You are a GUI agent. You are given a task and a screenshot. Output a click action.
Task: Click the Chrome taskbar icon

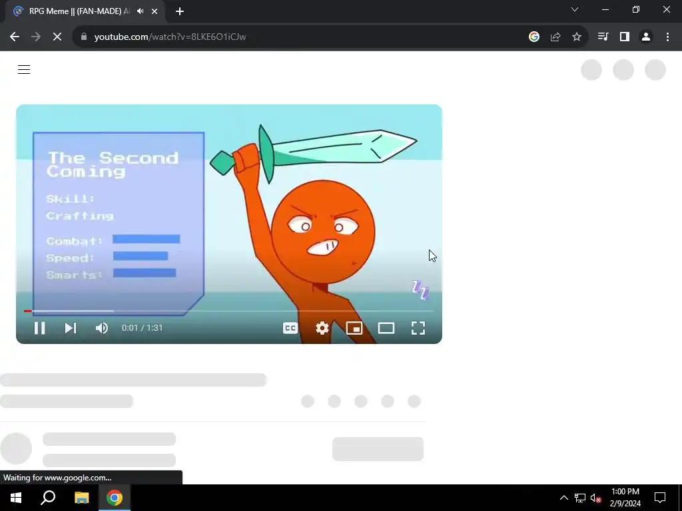(x=115, y=498)
